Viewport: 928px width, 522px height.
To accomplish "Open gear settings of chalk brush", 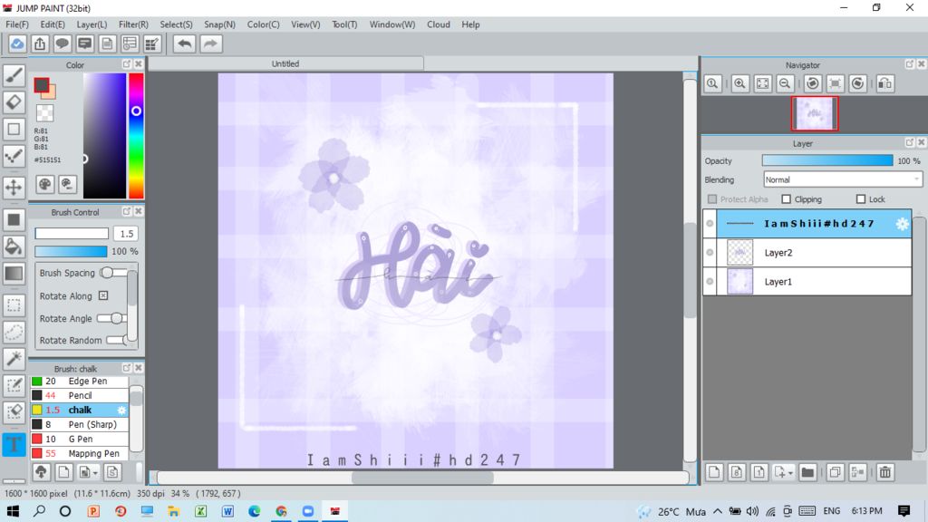I will point(122,411).
